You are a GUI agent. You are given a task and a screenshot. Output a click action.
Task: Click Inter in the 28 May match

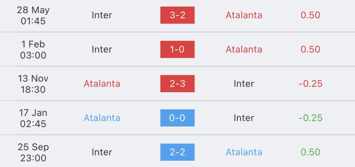pos(102,15)
